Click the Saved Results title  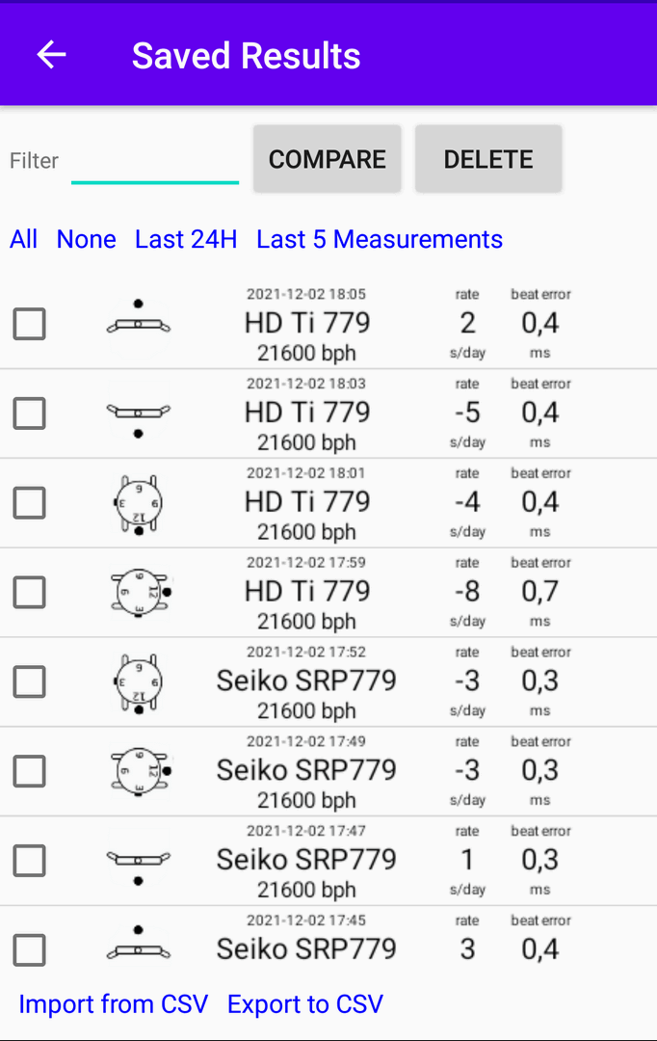point(247,56)
